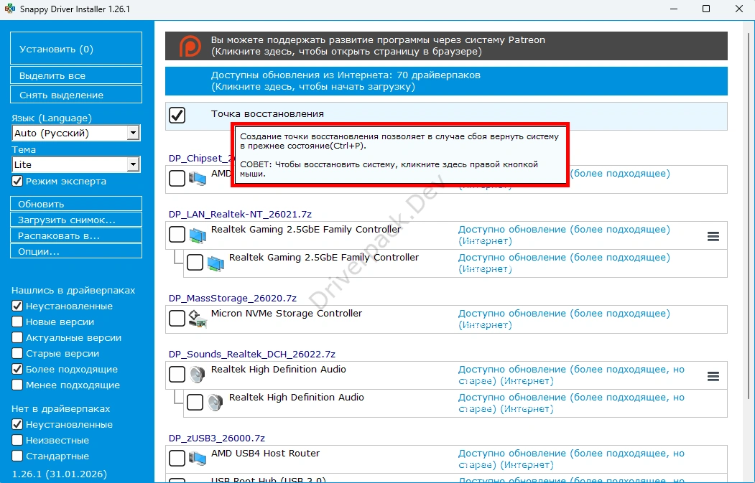Open the Опции... button
This screenshot has height=483, width=755.
pyautogui.click(x=76, y=252)
